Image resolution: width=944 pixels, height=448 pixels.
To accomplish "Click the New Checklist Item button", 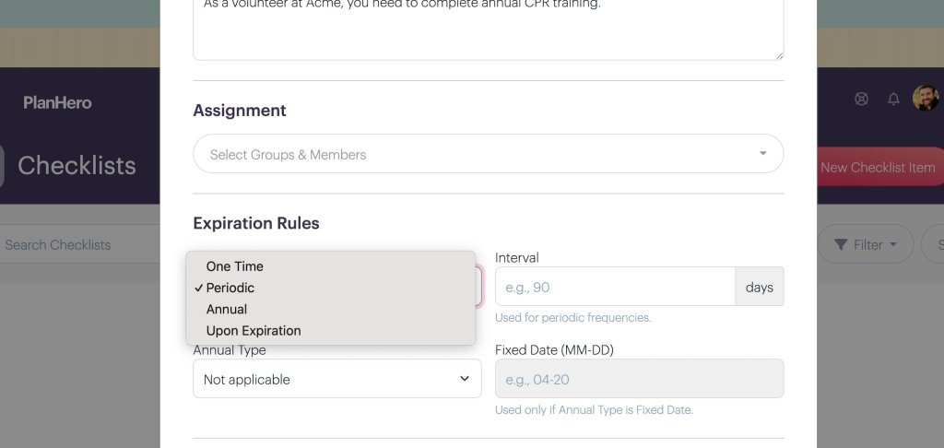I will pyautogui.click(x=878, y=167).
